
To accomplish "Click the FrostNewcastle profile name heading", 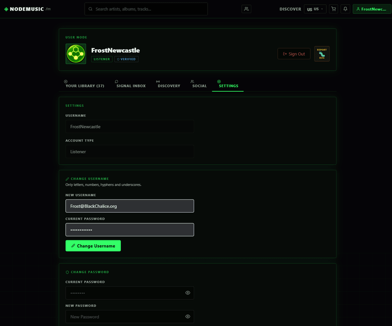I will click(116, 51).
